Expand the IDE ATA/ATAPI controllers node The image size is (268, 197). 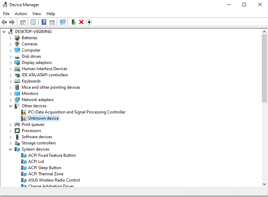coord(10,75)
